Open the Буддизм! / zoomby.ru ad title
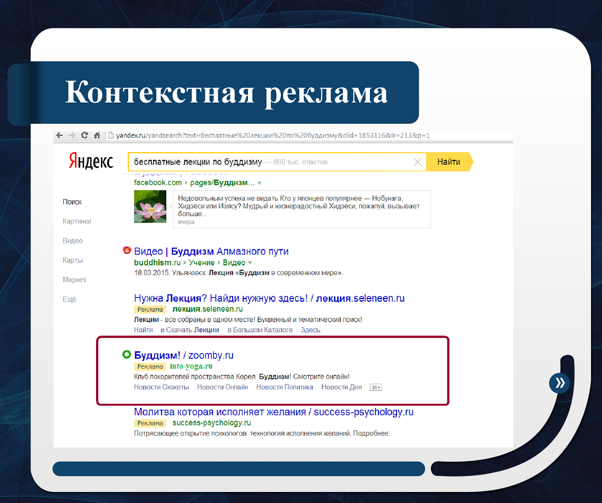Screen dimensions: 602x503 [x=184, y=356]
